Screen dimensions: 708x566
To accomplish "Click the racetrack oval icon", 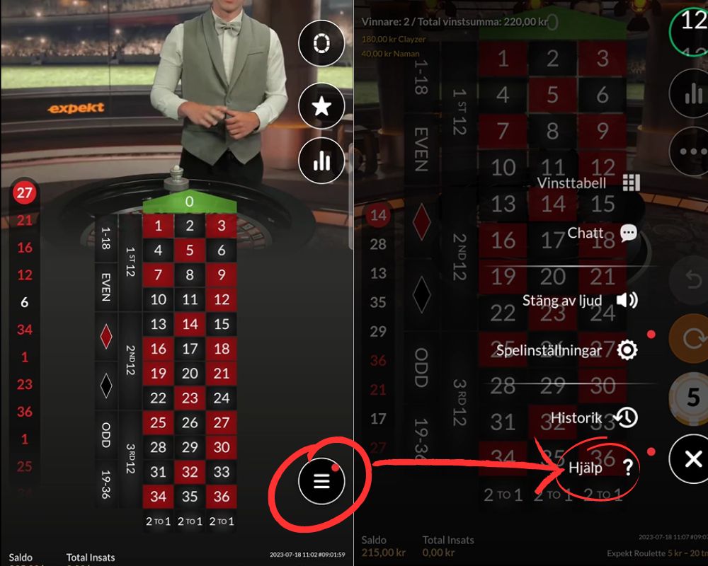I will (321, 43).
